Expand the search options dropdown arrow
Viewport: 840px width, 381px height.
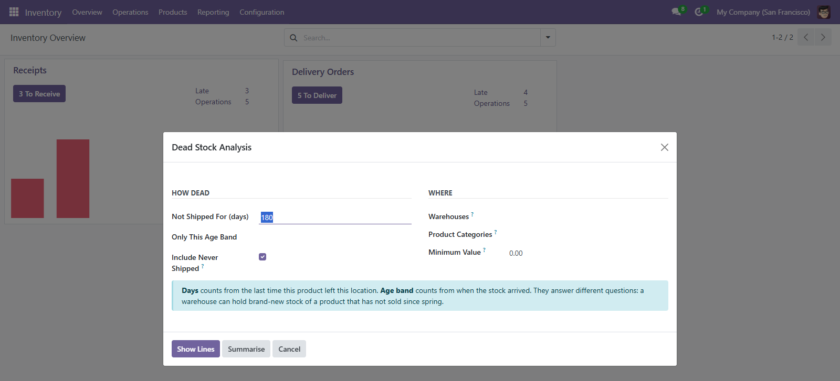click(x=548, y=37)
